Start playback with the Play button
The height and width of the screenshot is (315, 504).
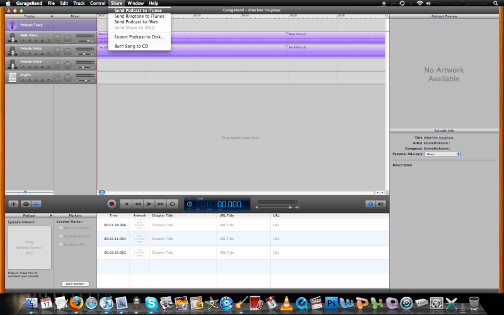pos(149,203)
